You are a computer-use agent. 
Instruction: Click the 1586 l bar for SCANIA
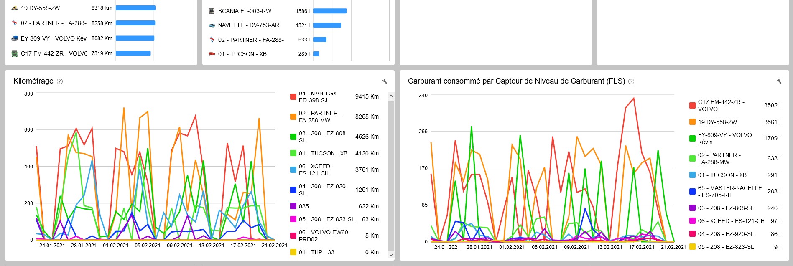coord(329,11)
